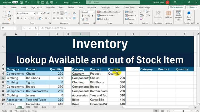Click the Save icon in title bar
The image size is (200, 112).
(22, 2)
